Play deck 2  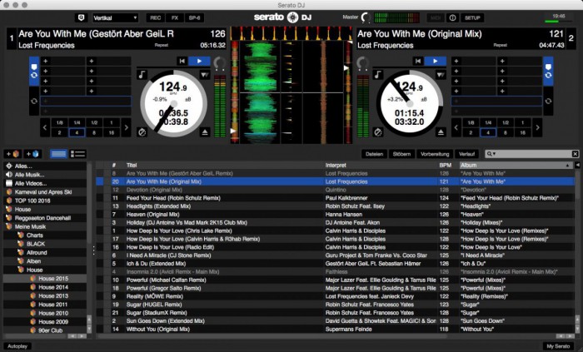pos(436,62)
